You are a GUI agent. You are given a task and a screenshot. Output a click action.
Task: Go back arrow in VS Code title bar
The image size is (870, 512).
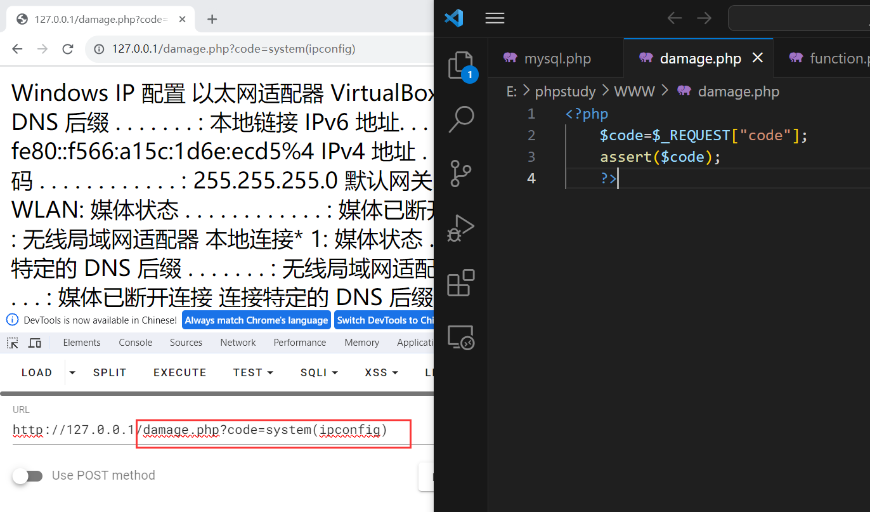(x=675, y=18)
